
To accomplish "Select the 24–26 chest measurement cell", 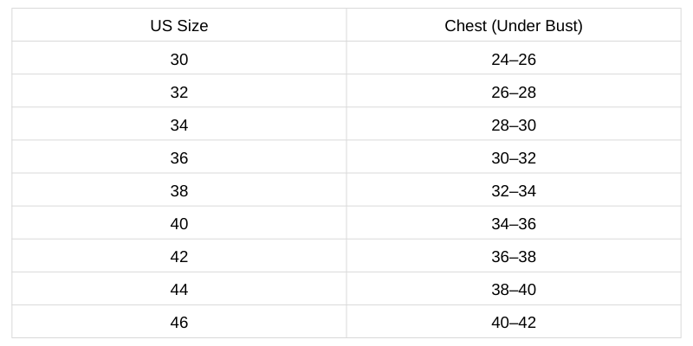I will coord(514,60).
